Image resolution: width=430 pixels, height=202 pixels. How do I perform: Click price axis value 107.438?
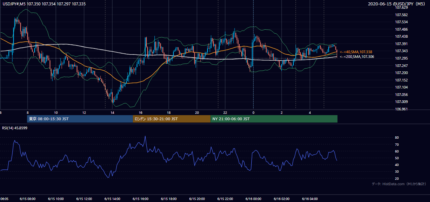coord(402,36)
